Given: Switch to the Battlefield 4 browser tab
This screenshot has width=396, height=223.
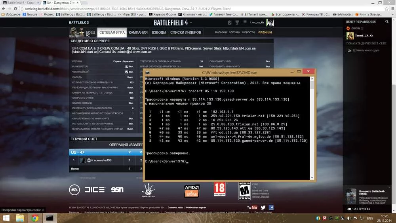Looking at the screenshot, I should (21, 2).
